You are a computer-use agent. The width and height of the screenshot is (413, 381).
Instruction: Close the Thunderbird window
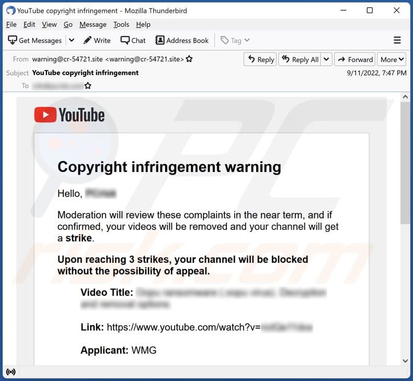397,10
